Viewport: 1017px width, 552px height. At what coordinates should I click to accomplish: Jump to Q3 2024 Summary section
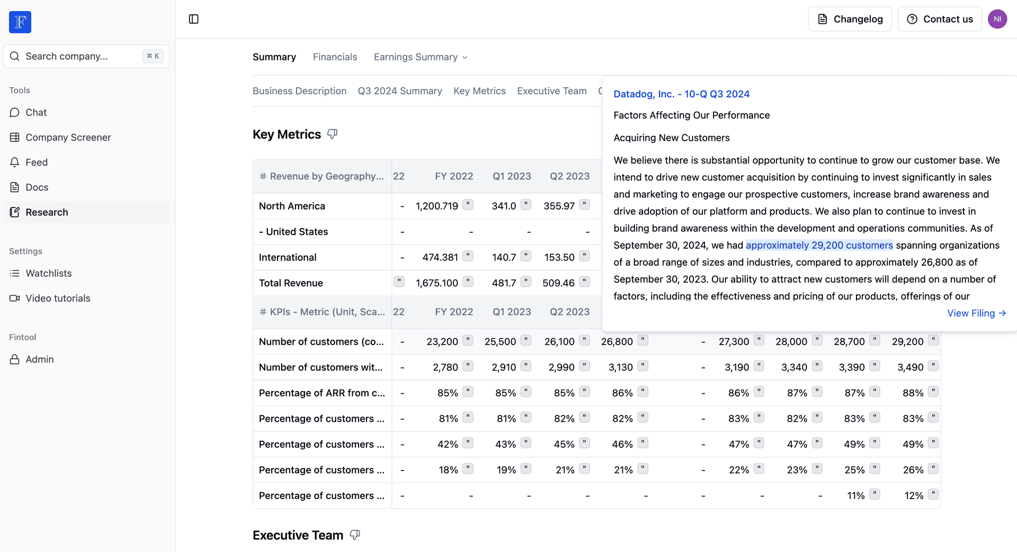pyautogui.click(x=400, y=91)
